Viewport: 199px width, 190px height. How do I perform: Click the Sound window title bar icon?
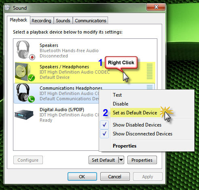click(8, 8)
